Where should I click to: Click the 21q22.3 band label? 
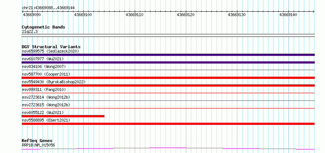click(x=30, y=32)
